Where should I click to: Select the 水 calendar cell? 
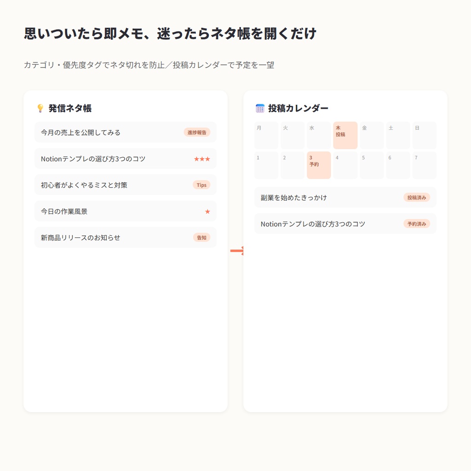[x=319, y=135]
